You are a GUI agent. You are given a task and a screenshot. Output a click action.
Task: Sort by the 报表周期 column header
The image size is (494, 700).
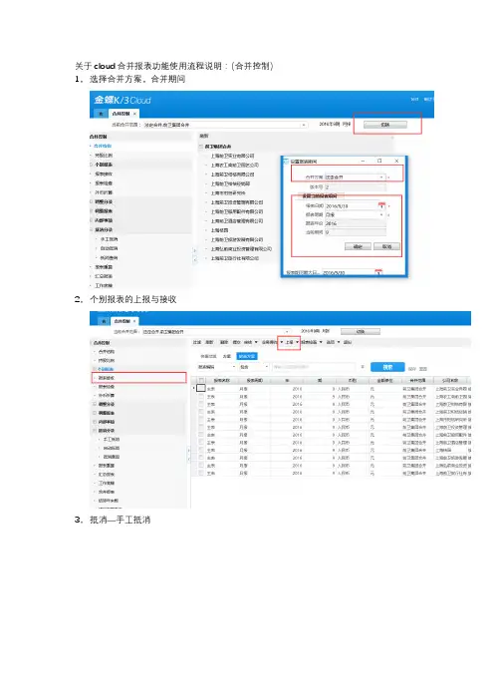coord(255,380)
